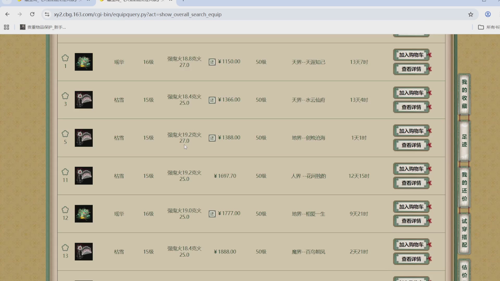
Task: Toggle favorite star on the ¥1366.00 枯雪 listing
Action: (x=65, y=96)
